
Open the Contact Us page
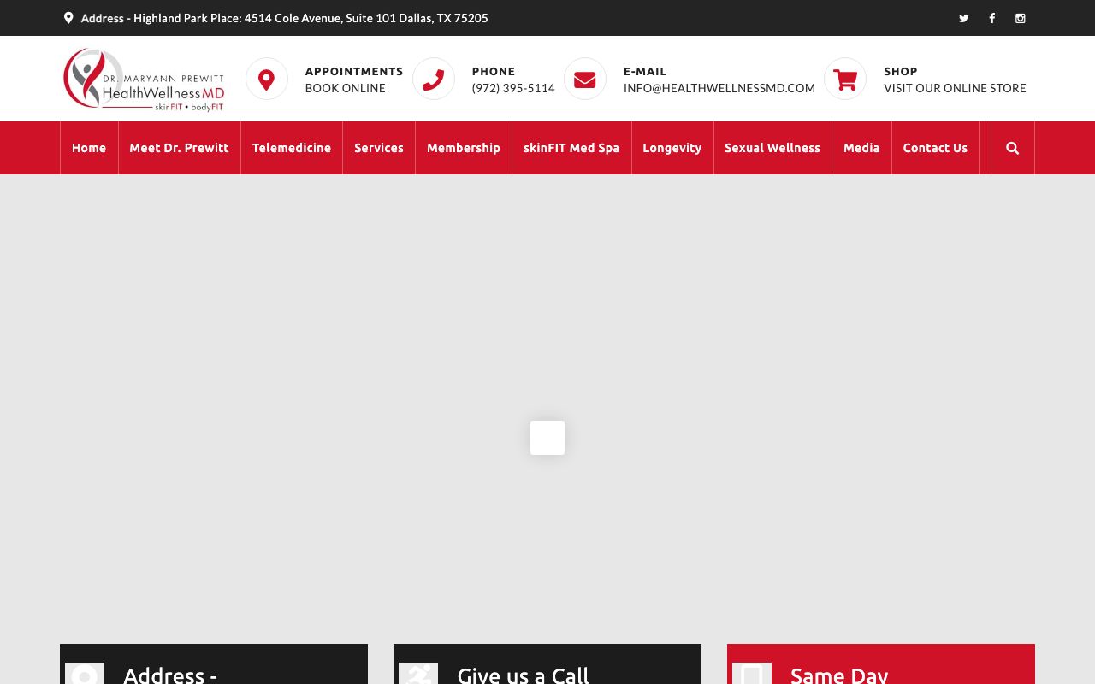coord(935,148)
